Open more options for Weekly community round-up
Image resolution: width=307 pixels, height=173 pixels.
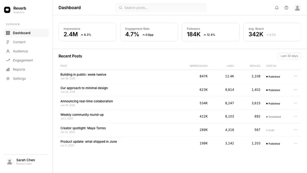(x=295, y=116)
